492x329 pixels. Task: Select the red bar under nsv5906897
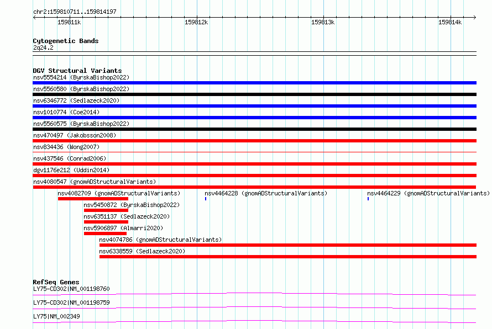pyautogui.click(x=105, y=234)
